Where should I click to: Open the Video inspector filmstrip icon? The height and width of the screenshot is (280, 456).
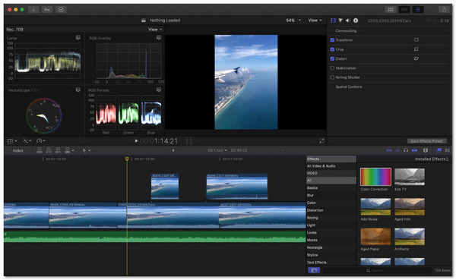click(334, 20)
